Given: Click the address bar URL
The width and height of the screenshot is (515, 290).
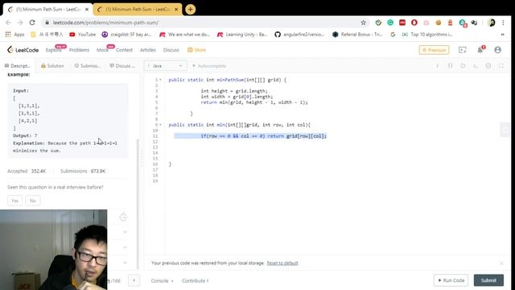Looking at the screenshot, I should pos(105,23).
